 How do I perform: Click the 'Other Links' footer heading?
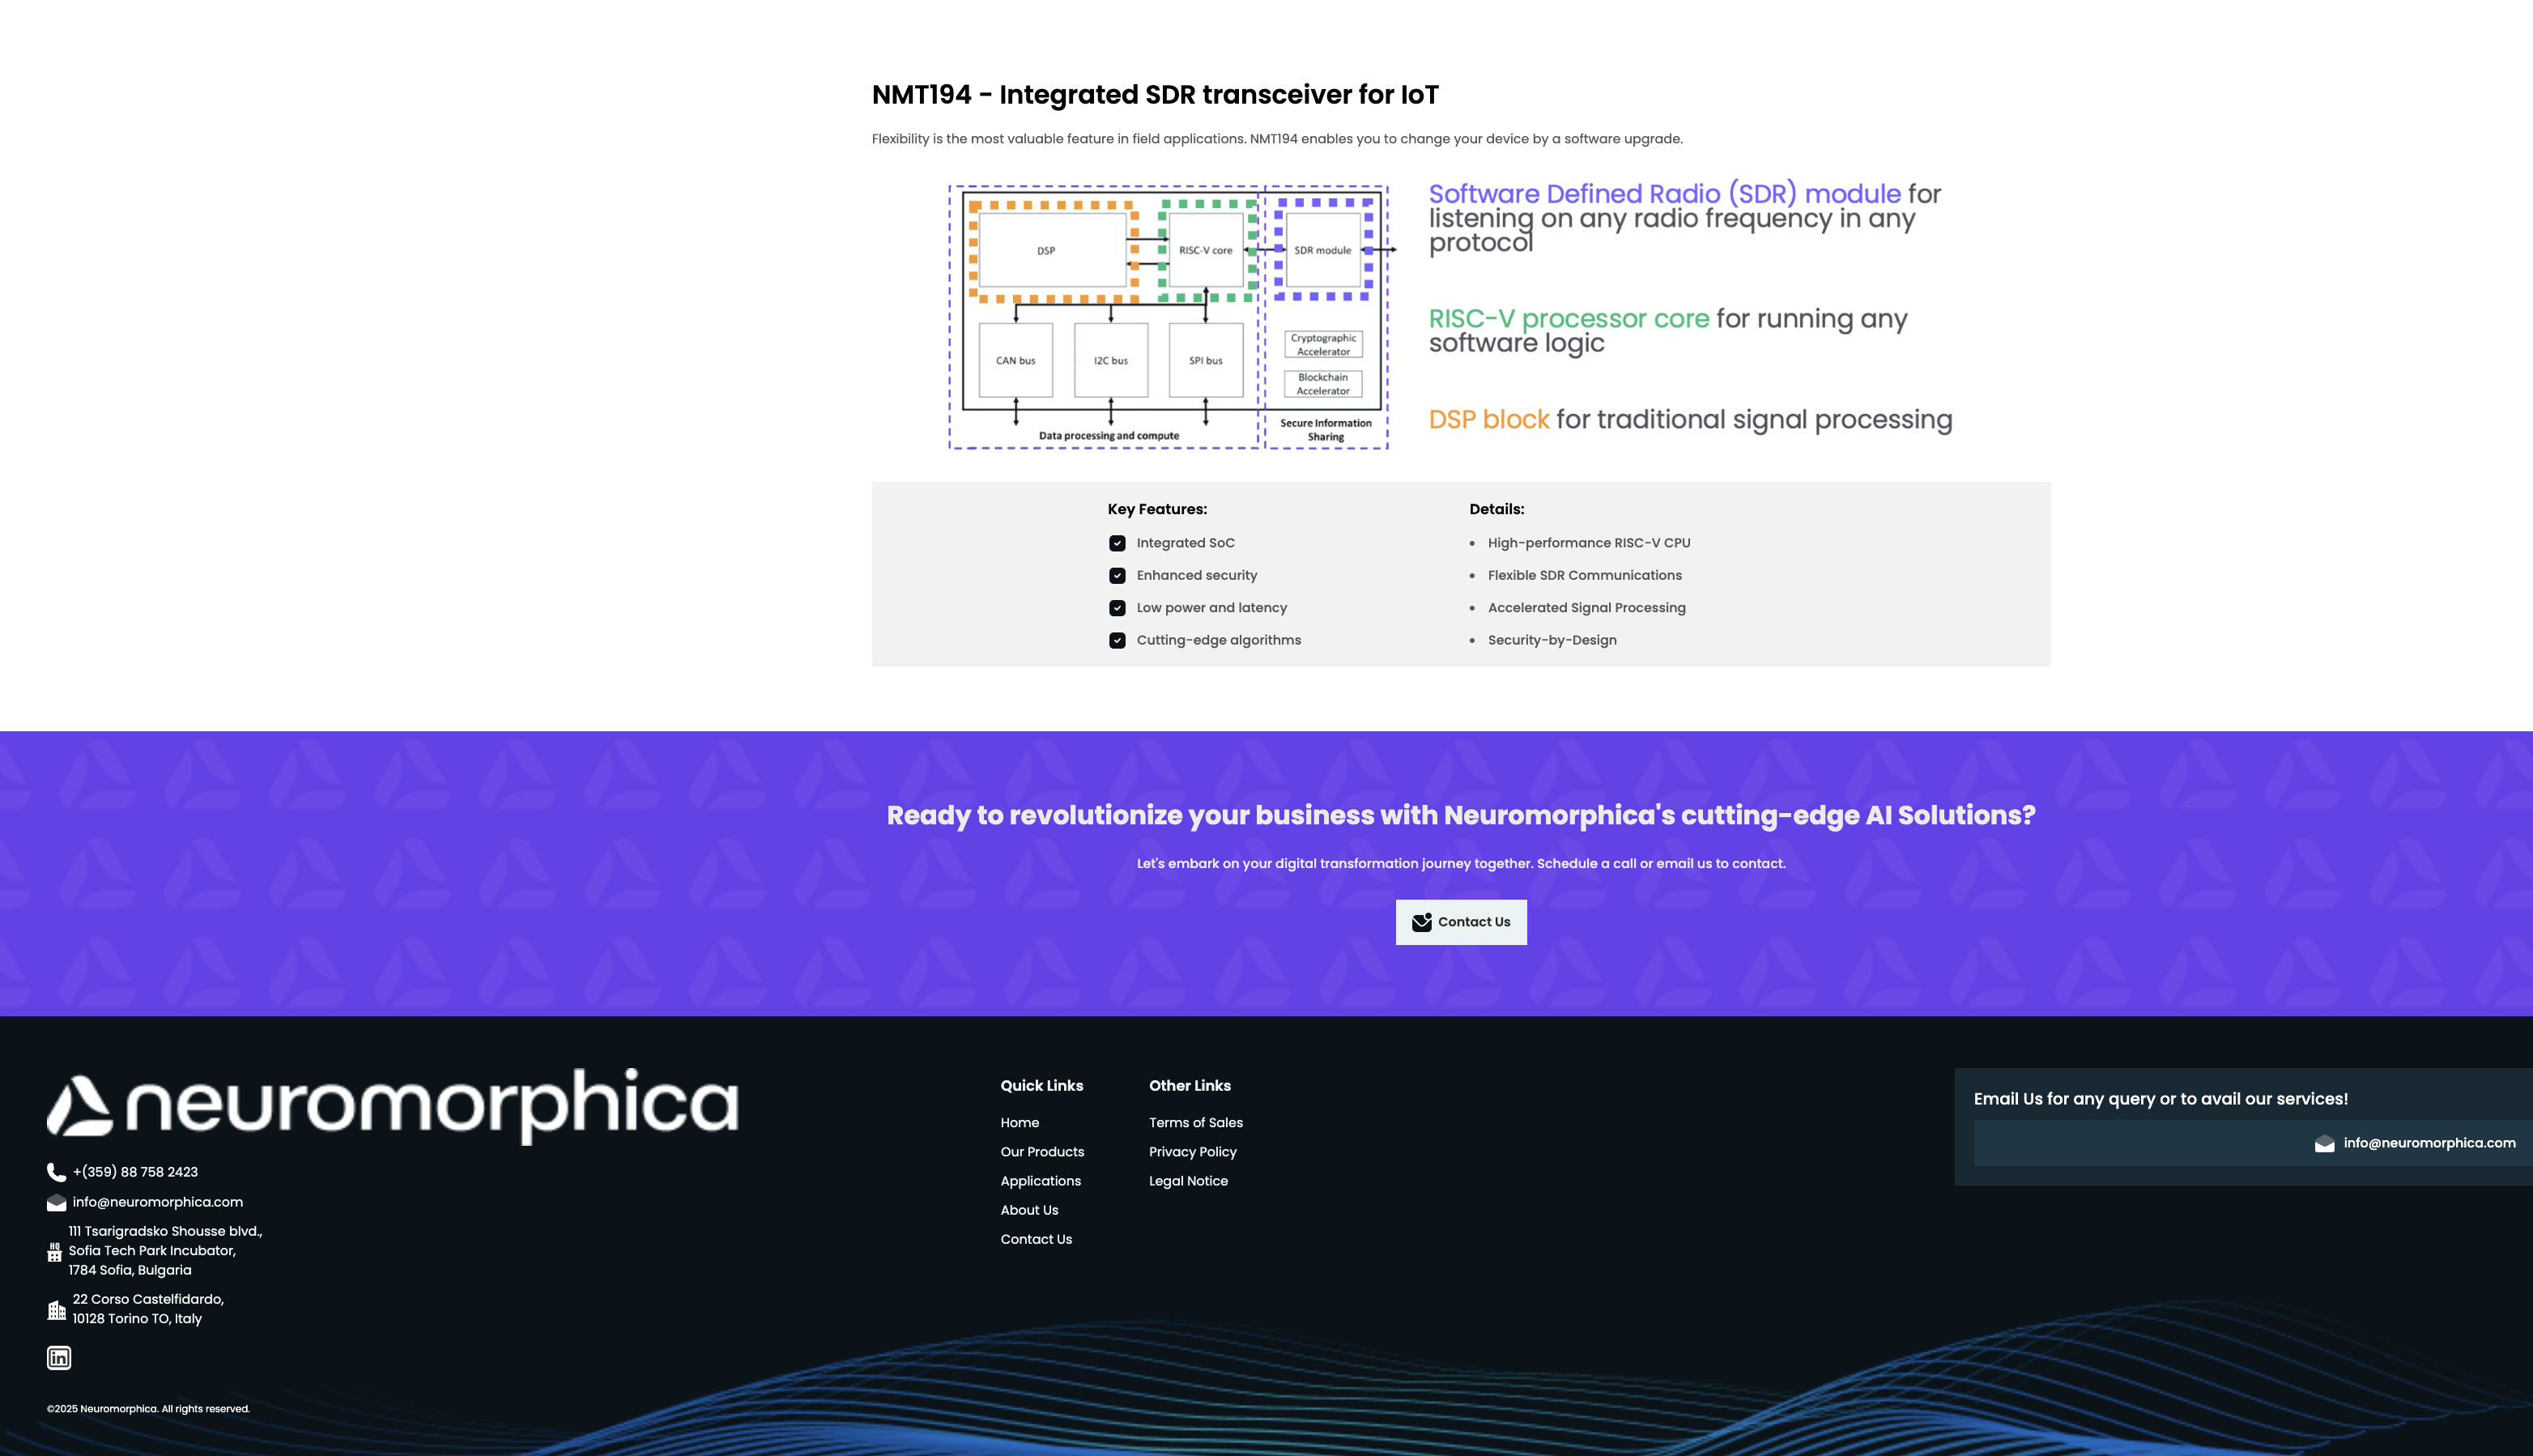1190,1086
